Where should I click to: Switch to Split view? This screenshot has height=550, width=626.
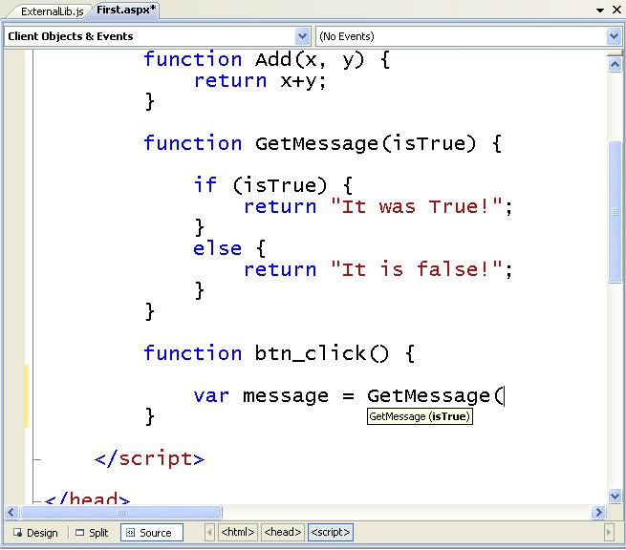click(92, 533)
